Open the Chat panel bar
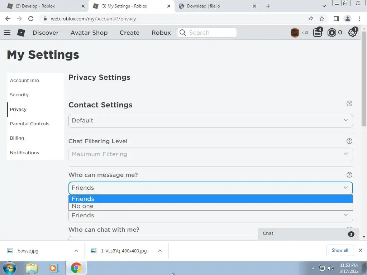The image size is (367, 275). point(309,233)
